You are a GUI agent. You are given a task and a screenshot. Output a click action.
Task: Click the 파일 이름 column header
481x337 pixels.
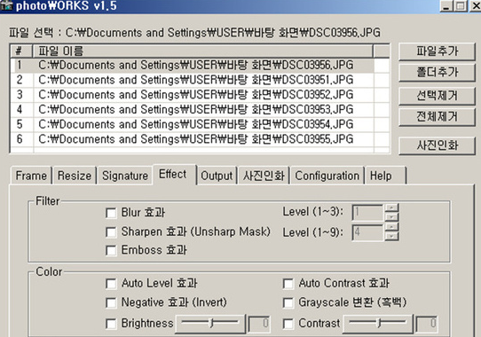coord(202,51)
